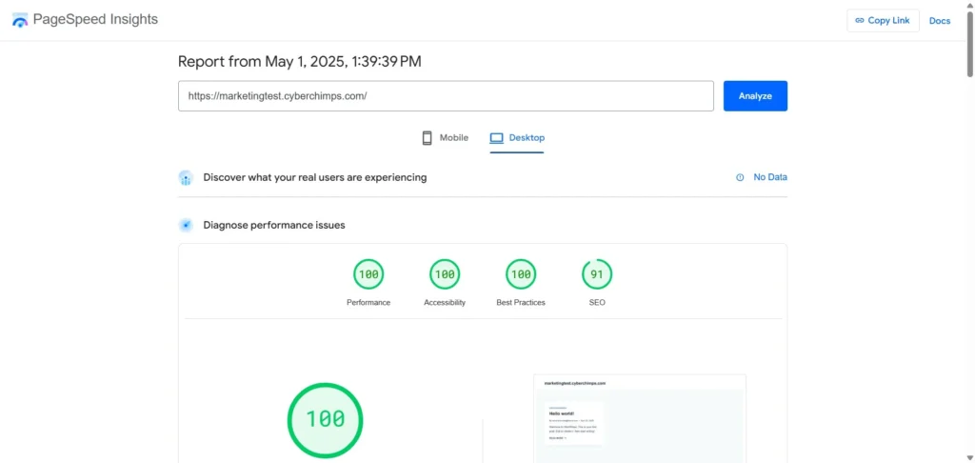Viewport: 975px width, 463px height.
Task: Click the vertical page scrollbar thumb
Action: click(969, 44)
